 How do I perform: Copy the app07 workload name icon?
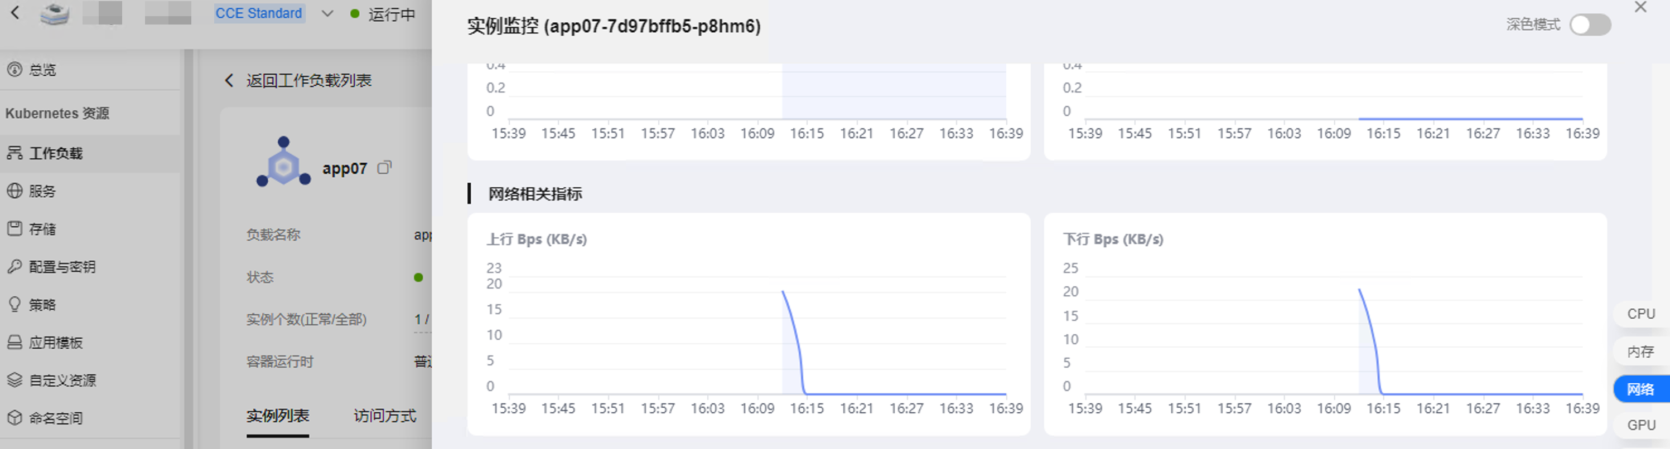[384, 168]
